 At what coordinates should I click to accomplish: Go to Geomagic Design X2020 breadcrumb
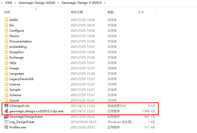click(x=37, y=3)
